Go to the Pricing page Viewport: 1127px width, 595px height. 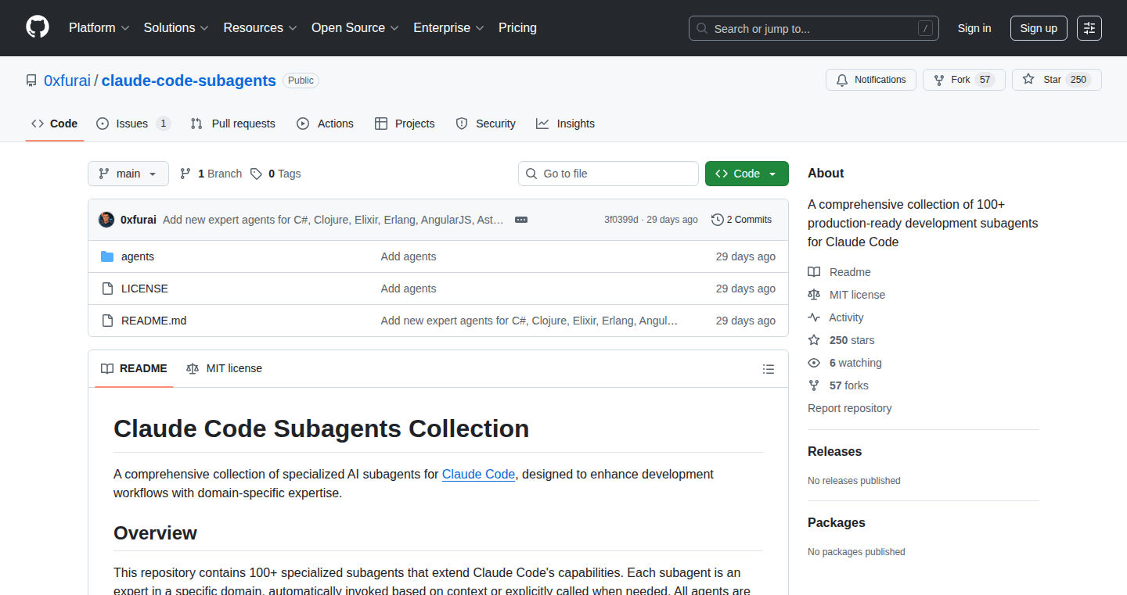click(x=517, y=27)
